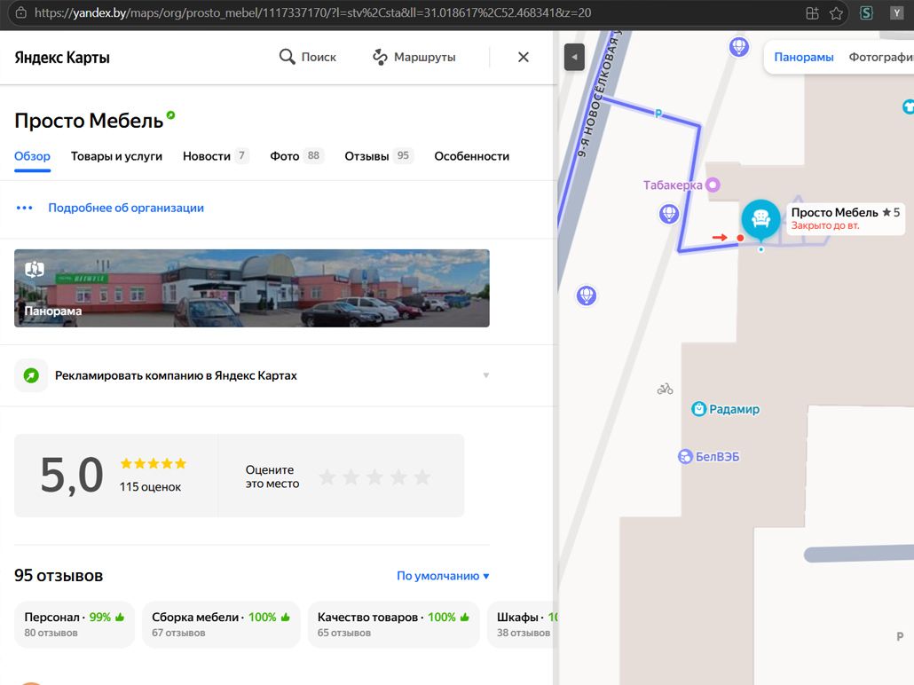Switch to the Обзор tab
The image size is (914, 685).
point(32,156)
